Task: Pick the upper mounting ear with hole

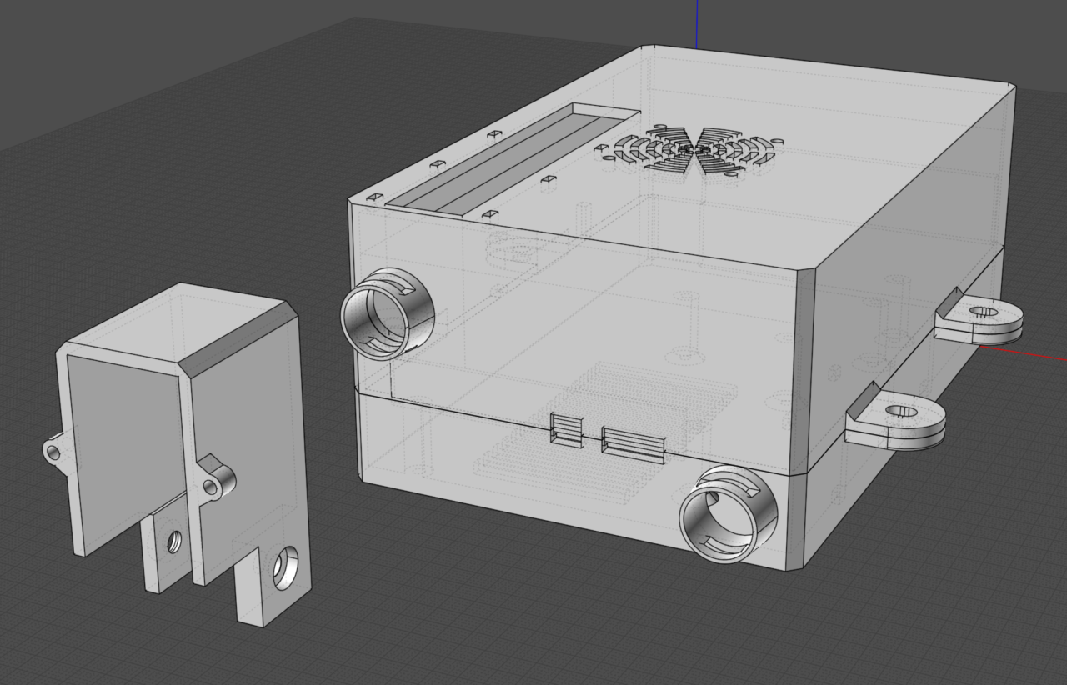Action: point(979,316)
